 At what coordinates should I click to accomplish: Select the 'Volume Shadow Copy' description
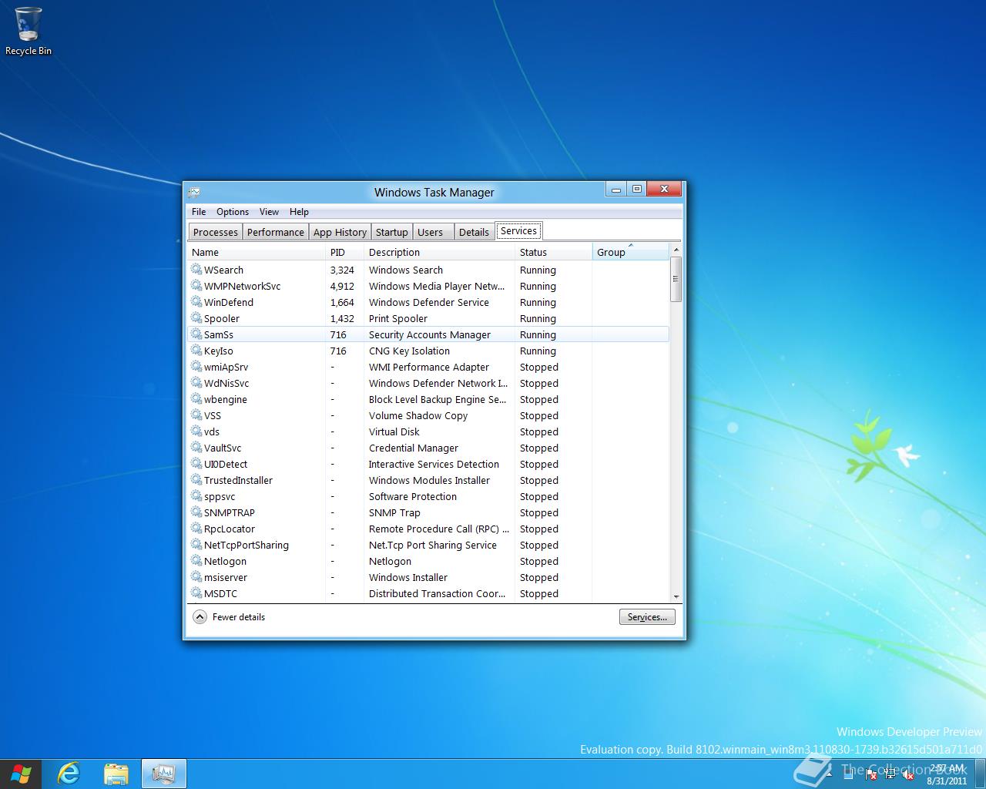[x=418, y=415]
